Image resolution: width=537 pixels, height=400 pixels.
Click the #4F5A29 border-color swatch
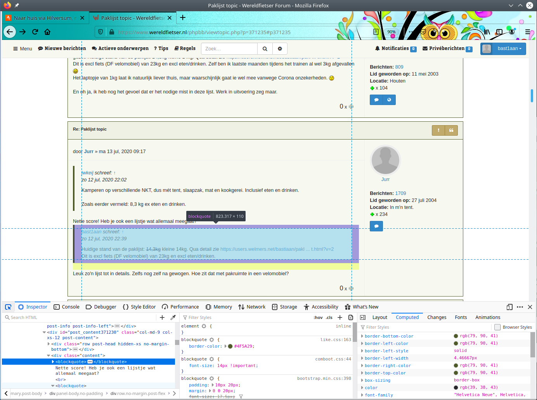click(230, 347)
